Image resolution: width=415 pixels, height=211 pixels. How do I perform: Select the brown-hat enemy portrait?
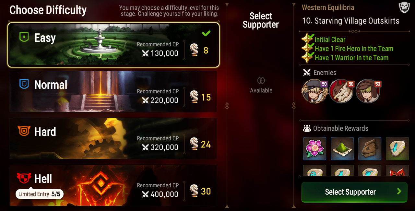click(368, 91)
